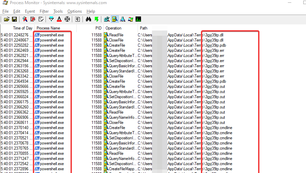
Task: Clear the display with the eraser icon
Action: click(41, 19)
